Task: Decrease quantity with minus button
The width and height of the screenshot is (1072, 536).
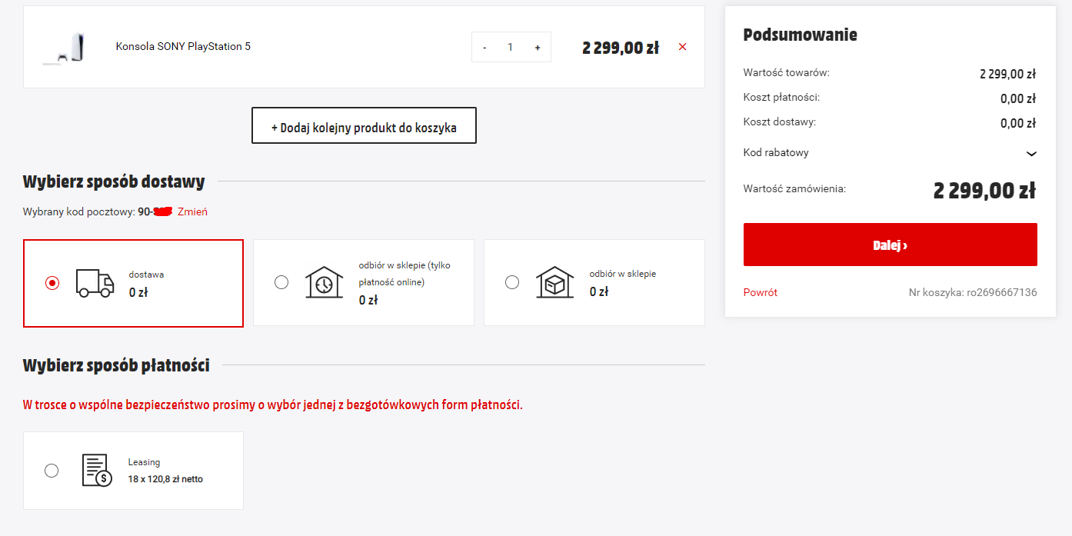Action: click(x=484, y=48)
